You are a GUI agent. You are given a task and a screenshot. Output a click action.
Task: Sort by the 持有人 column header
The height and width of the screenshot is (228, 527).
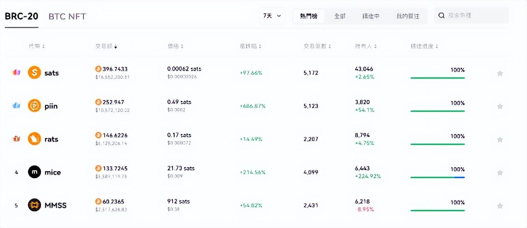(x=366, y=46)
